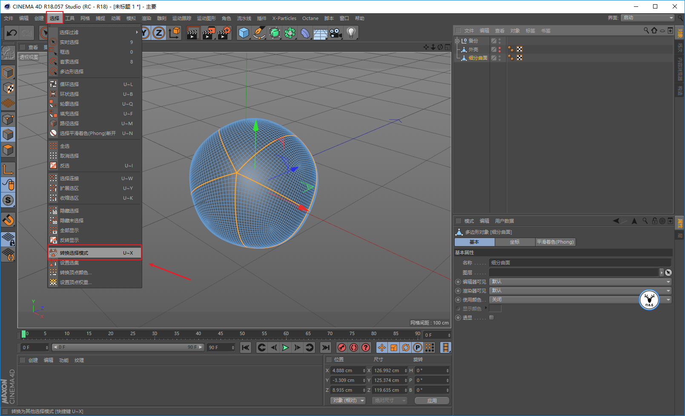This screenshot has width=685, height=416.
Task: Add a light using the bulb icon
Action: coord(351,33)
